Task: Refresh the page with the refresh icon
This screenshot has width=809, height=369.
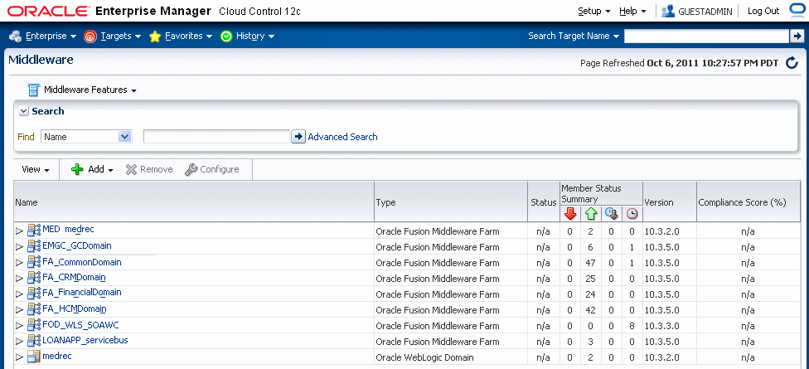Action: pyautogui.click(x=792, y=63)
